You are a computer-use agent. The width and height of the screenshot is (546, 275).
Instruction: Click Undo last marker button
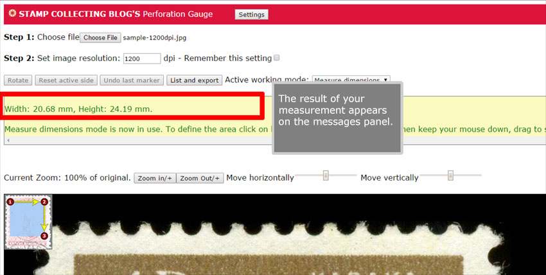(x=132, y=80)
